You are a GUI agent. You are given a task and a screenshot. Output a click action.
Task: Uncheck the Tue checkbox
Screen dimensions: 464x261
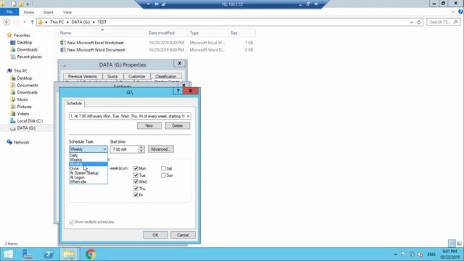(136, 175)
